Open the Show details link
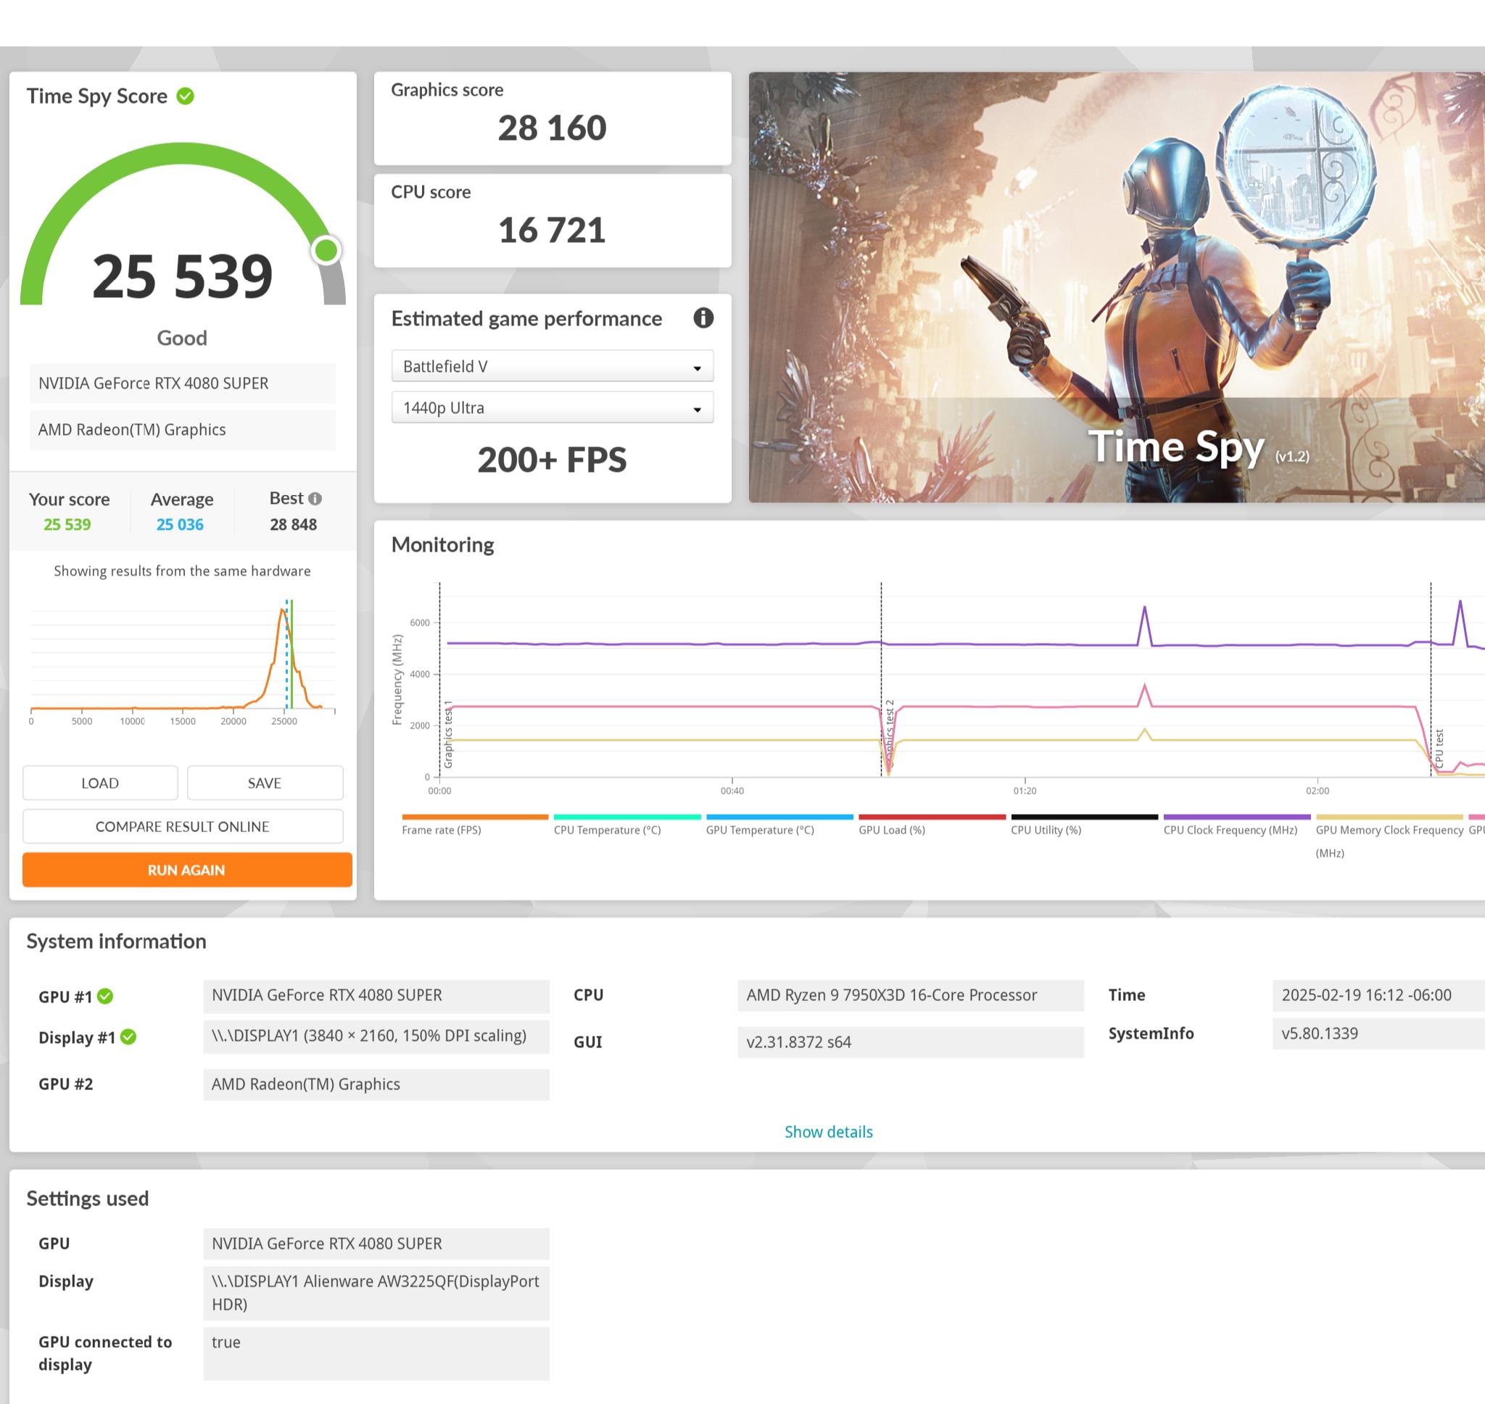The width and height of the screenshot is (1485, 1404). click(829, 1131)
